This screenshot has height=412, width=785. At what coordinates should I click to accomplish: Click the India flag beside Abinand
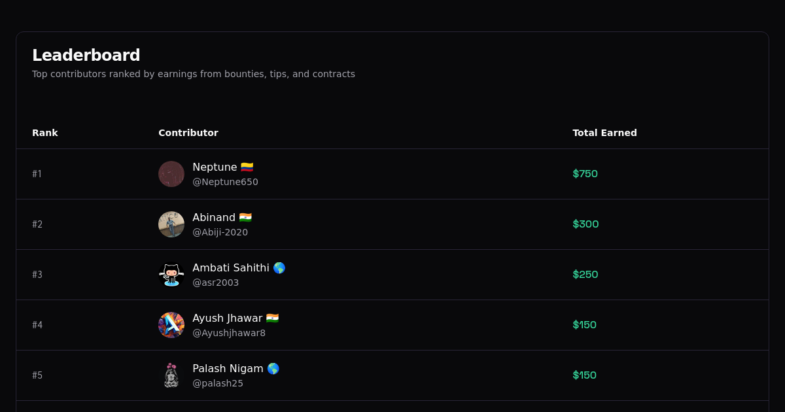coord(245,217)
